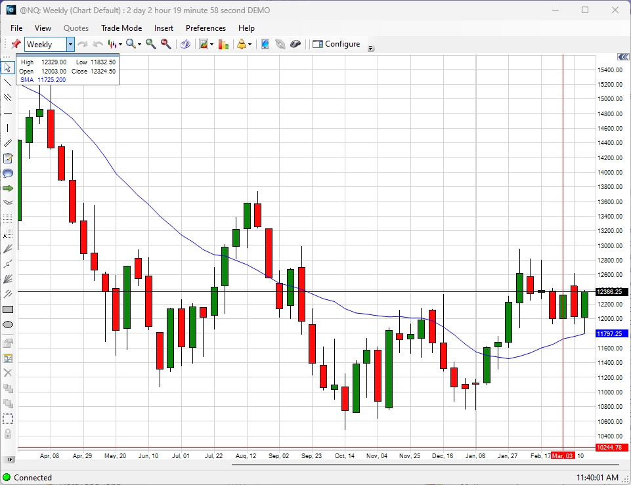
Task: Expand the alert bell dropdown arrow
Action: tap(250, 44)
